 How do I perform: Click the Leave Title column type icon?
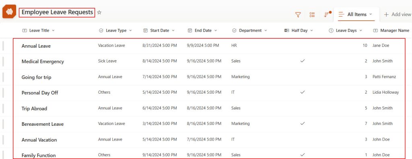25,30
